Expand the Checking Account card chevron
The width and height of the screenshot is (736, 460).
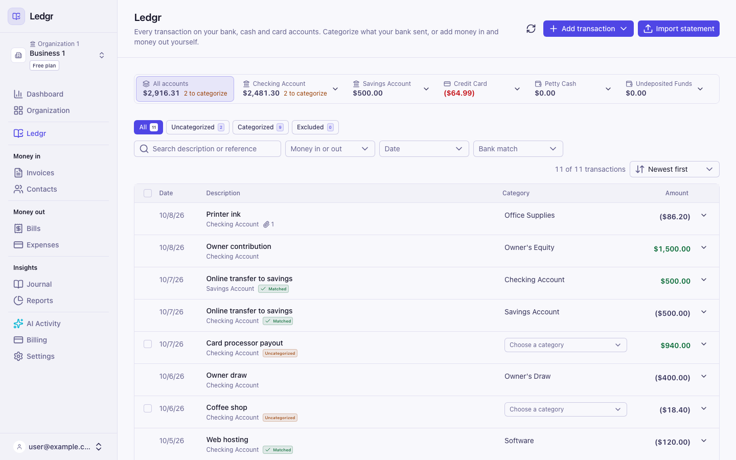pyautogui.click(x=335, y=89)
